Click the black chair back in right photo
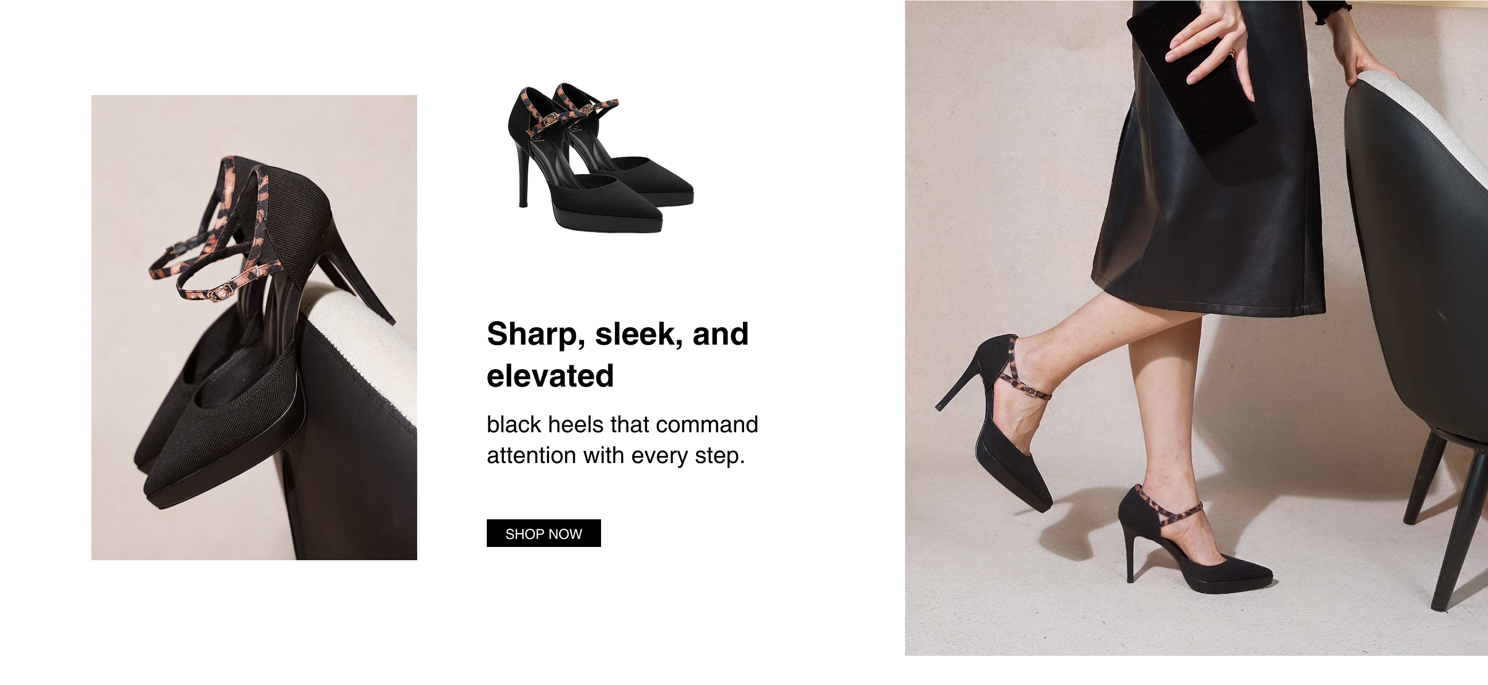 1415,260
